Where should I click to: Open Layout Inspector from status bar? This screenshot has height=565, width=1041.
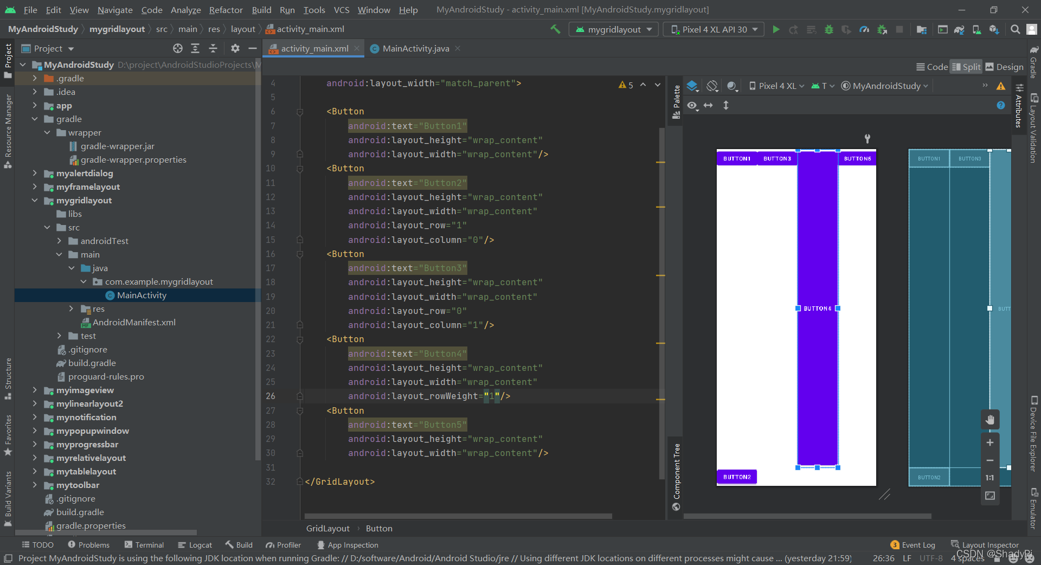pos(985,545)
